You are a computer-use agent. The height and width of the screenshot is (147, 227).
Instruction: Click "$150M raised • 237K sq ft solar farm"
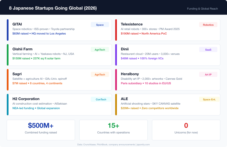(36, 59)
